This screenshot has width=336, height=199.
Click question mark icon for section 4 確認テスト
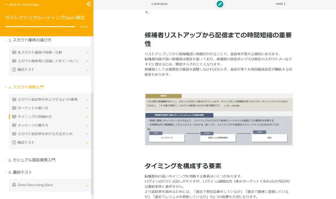tap(14, 143)
